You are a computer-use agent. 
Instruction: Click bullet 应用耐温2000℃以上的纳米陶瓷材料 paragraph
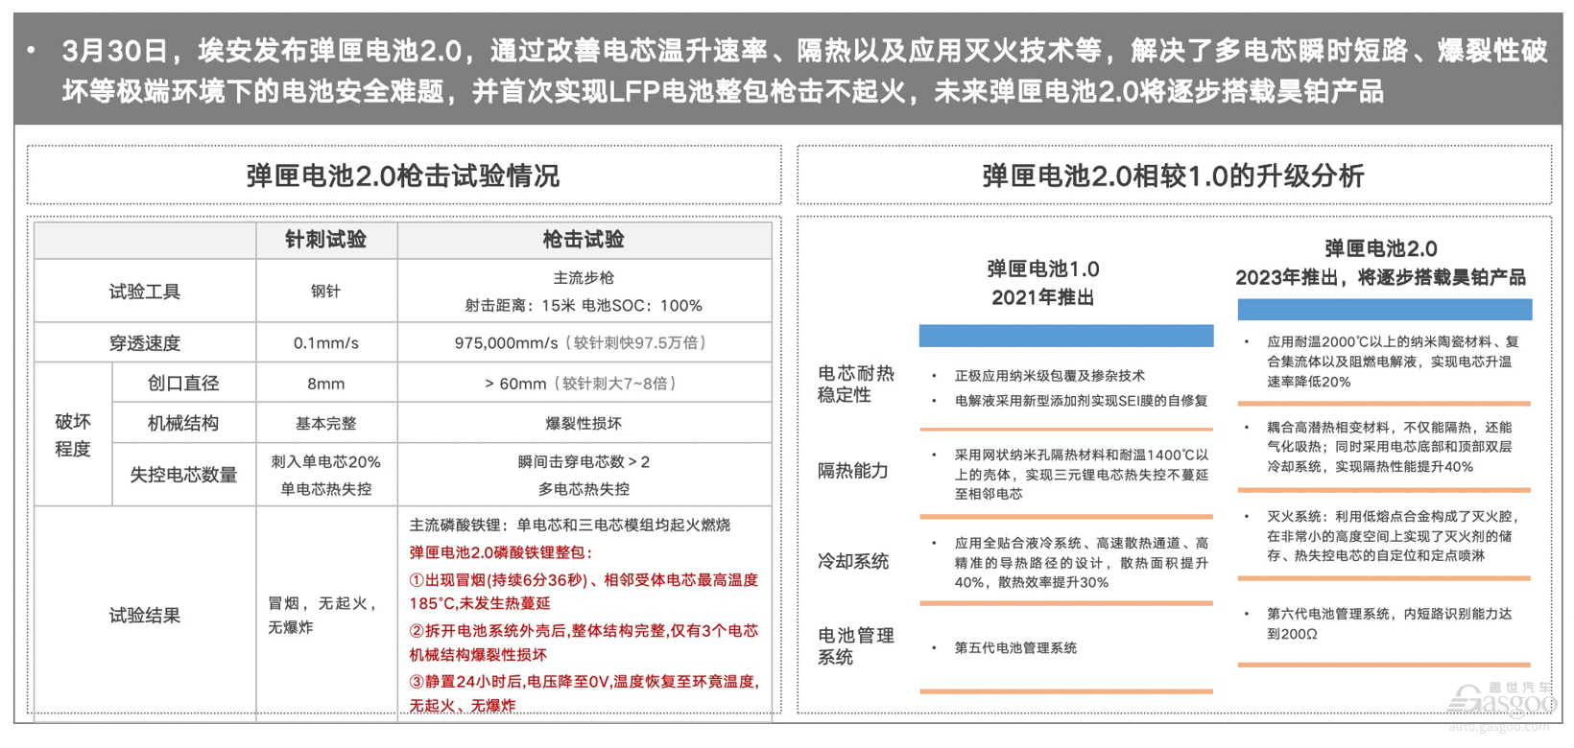click(x=1393, y=362)
